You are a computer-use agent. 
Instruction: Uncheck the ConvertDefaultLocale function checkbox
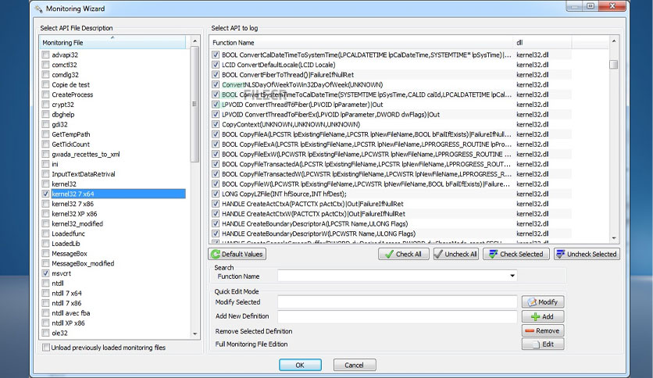[x=216, y=65]
